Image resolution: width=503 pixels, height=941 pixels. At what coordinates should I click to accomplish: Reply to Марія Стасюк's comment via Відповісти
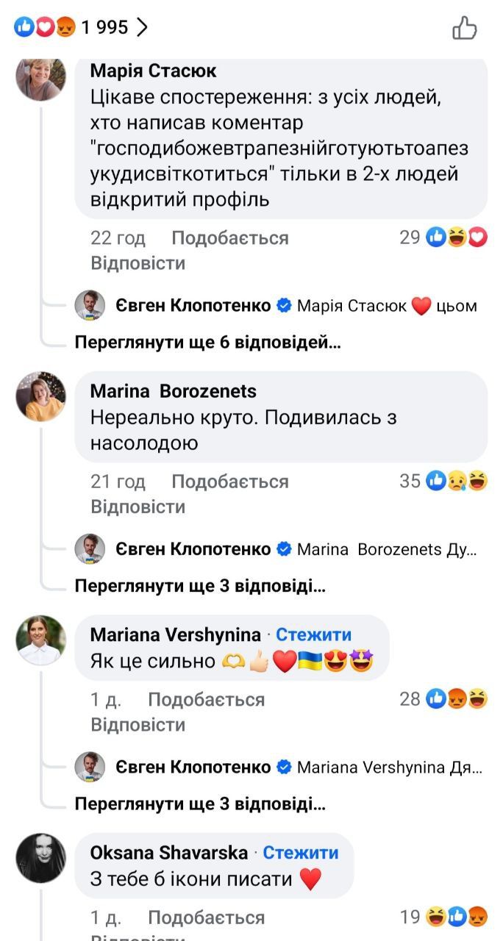[x=138, y=263]
